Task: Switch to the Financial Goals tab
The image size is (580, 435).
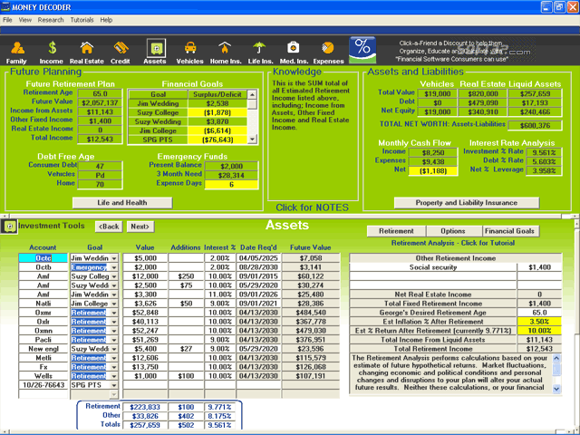Action: [x=509, y=231]
